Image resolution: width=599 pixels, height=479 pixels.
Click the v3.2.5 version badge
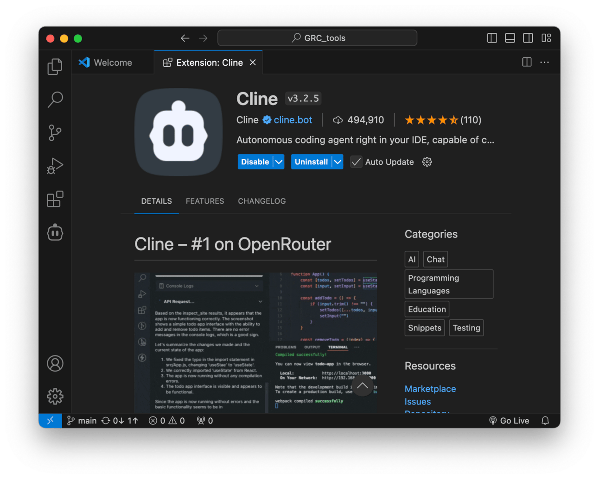click(x=303, y=99)
